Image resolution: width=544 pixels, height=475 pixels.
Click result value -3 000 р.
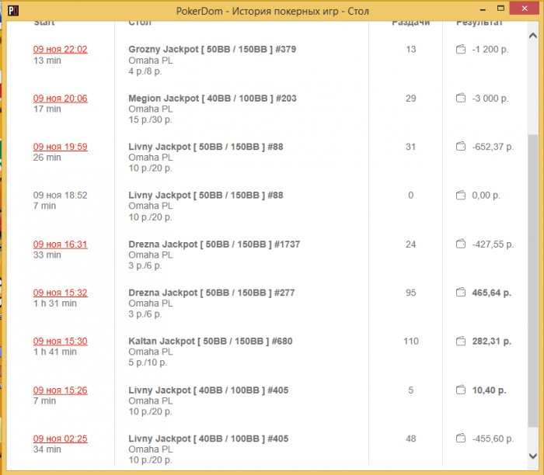490,99
